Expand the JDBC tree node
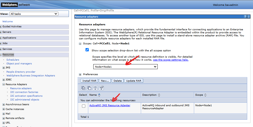Viewport: 253px width, 127px height. [4, 80]
